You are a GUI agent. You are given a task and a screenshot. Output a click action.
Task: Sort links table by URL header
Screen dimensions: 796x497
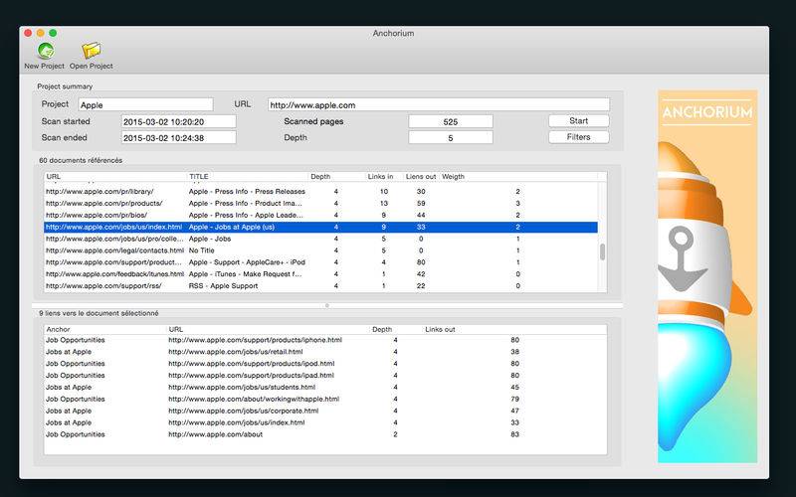[x=269, y=330]
